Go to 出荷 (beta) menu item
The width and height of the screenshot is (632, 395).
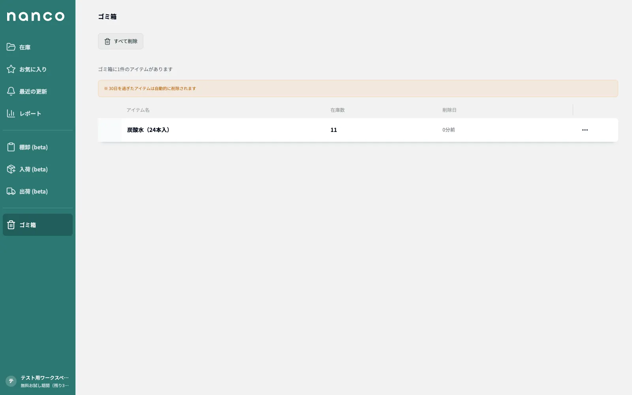point(38,191)
